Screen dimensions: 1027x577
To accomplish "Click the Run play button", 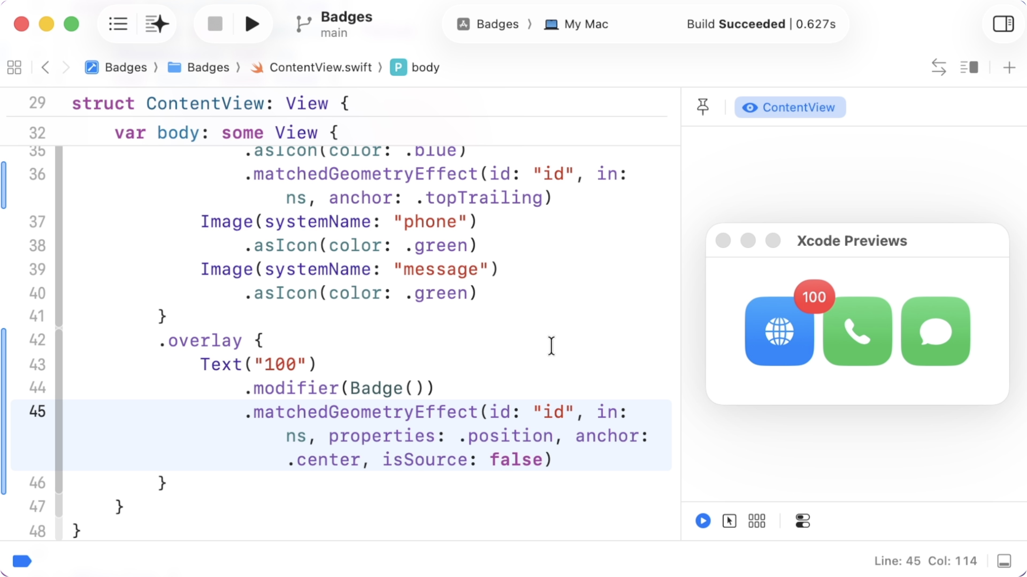I will (252, 24).
